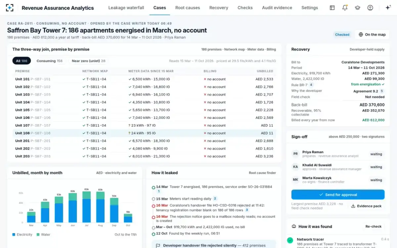Click the Agreement 9.2 reference

point(366,91)
